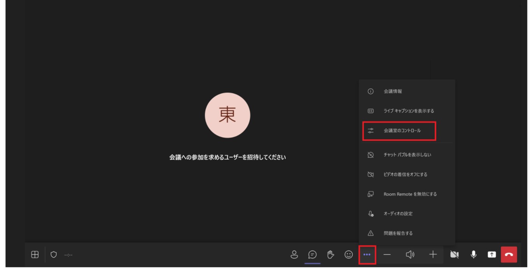Image resolution: width=530 pixels, height=270 pixels.
Task: Increase volume with the plus button
Action: (433, 254)
